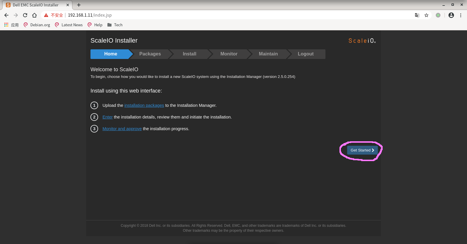Follow the installation packages link

pyautogui.click(x=144, y=105)
